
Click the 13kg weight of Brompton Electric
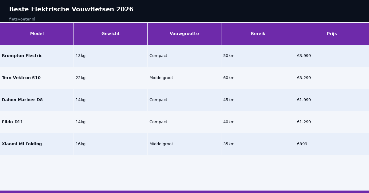coord(81,56)
